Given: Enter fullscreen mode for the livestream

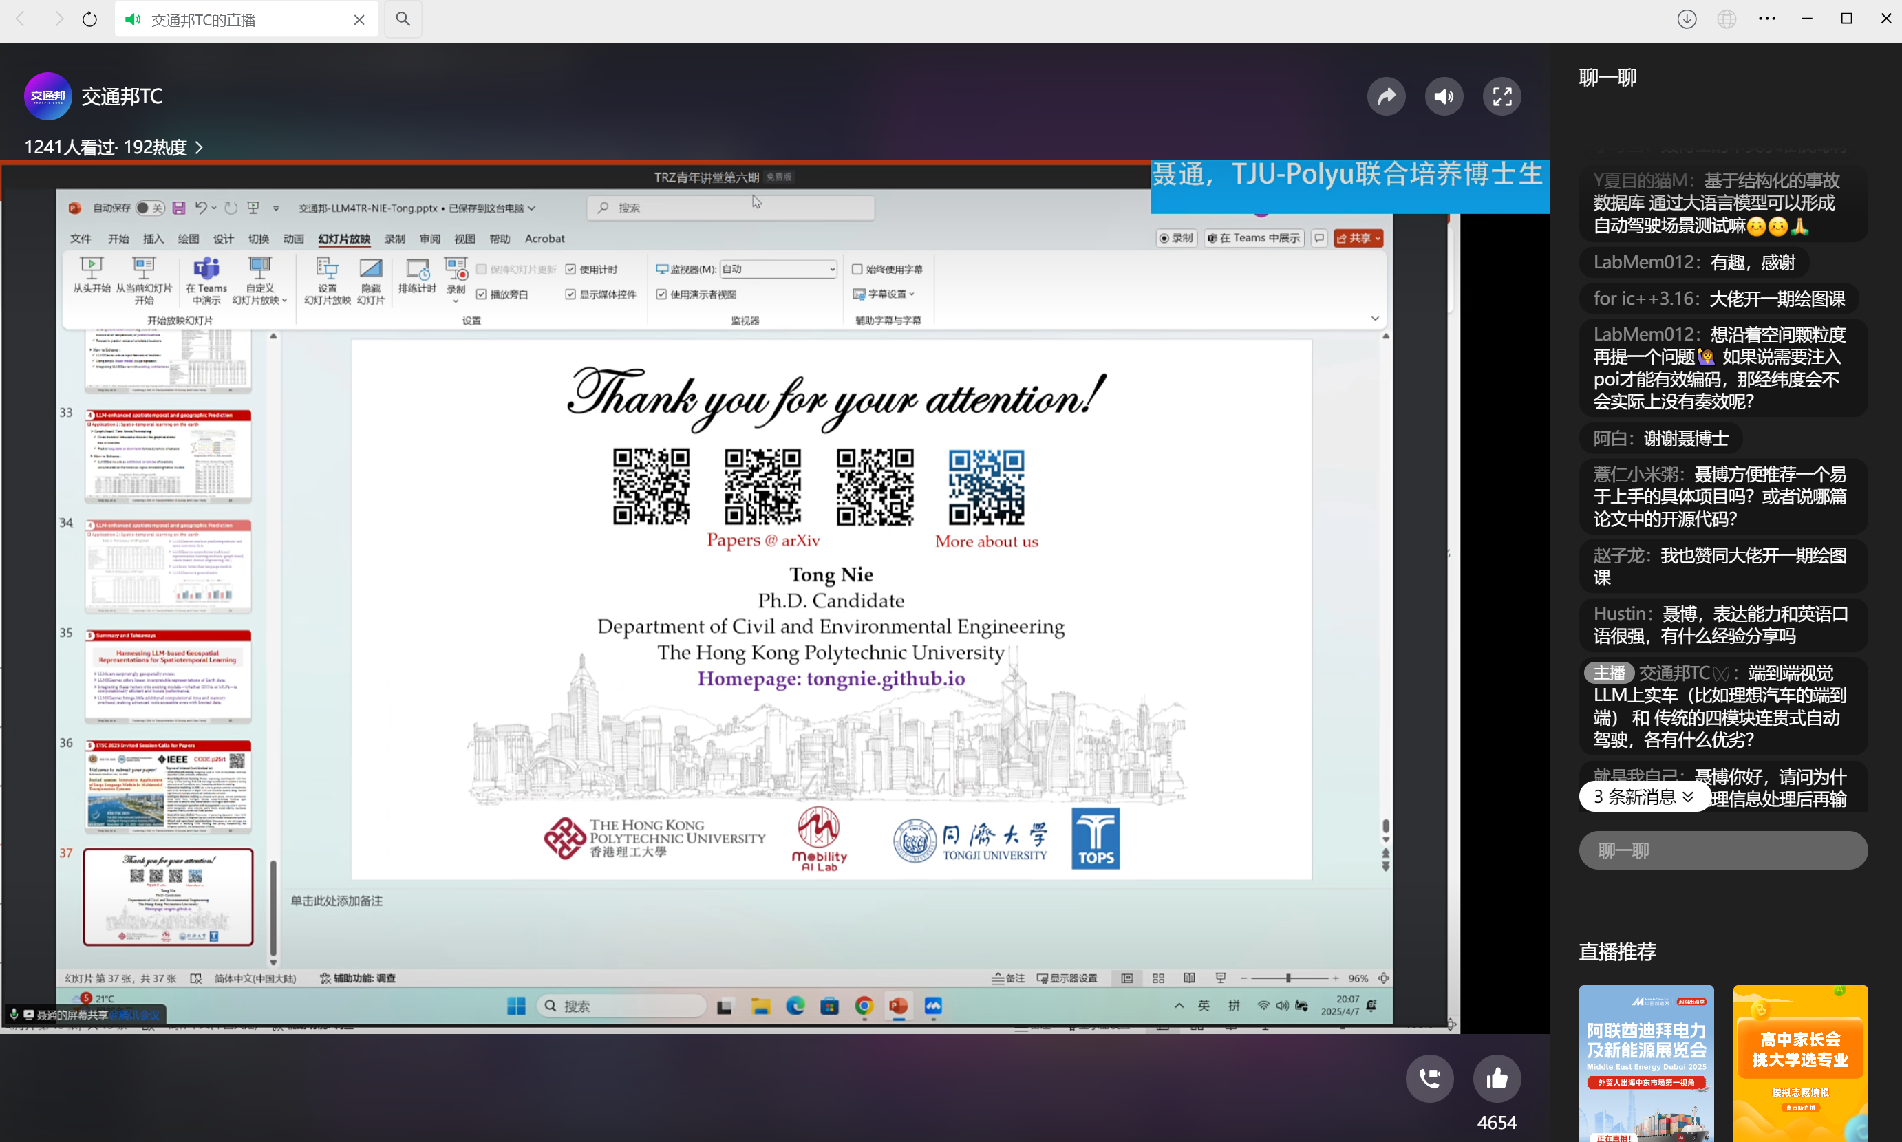Looking at the screenshot, I should coord(1502,96).
